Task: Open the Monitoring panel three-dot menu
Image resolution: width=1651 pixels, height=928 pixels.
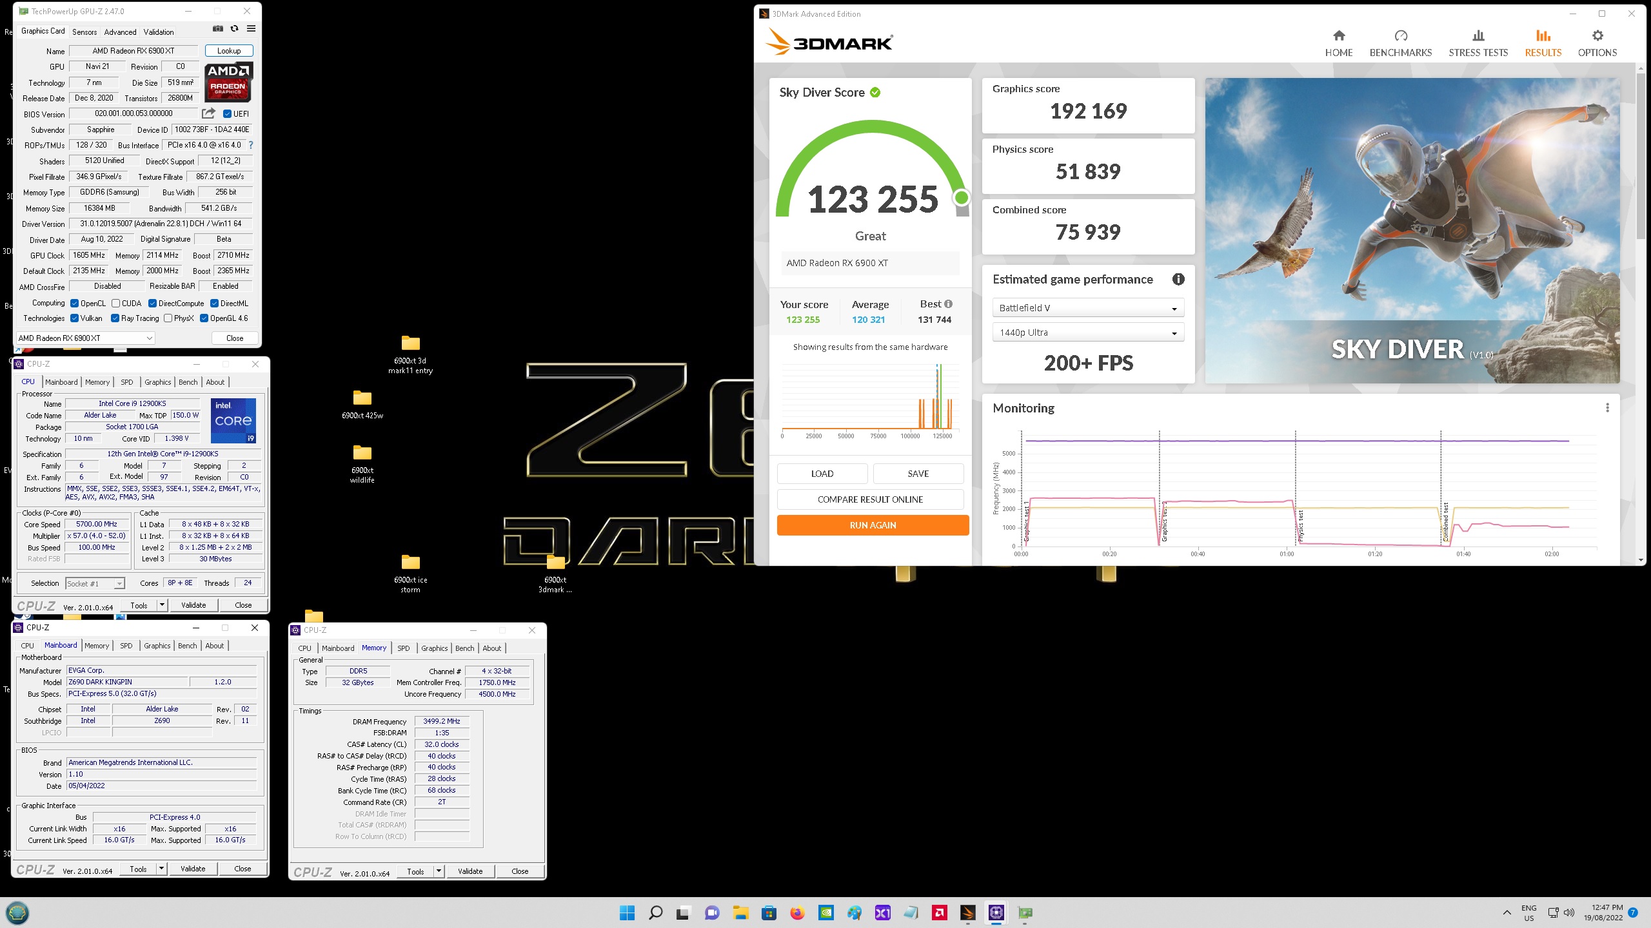Action: pyautogui.click(x=1607, y=408)
